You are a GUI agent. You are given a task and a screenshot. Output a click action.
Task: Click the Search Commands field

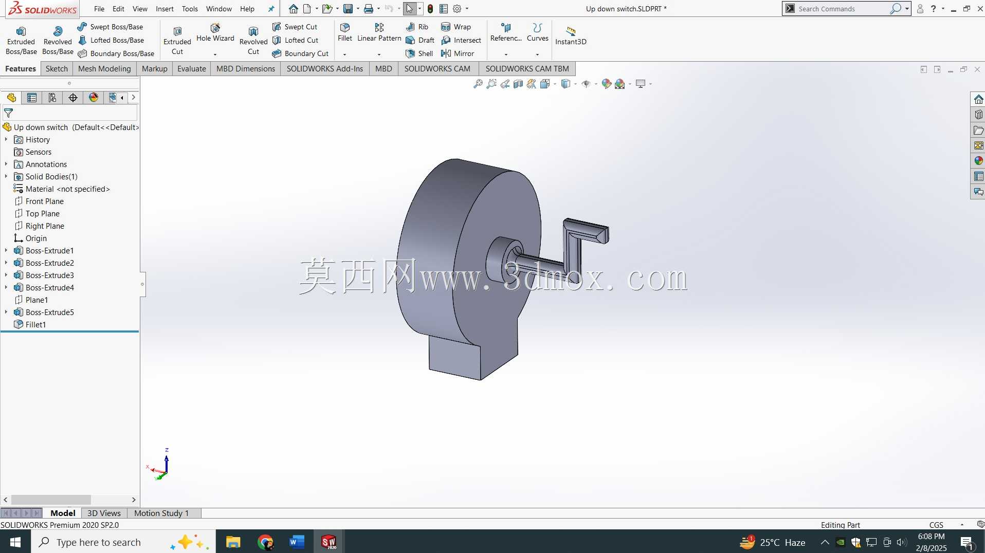(x=843, y=9)
